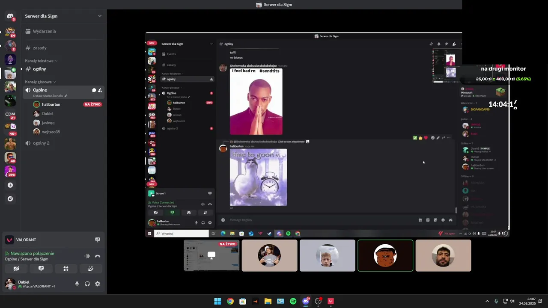Open Microsoft Store from taskbar

pos(243,301)
